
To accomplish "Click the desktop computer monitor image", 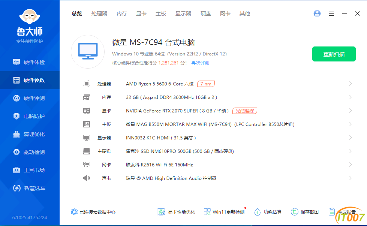I will (x=88, y=51).
